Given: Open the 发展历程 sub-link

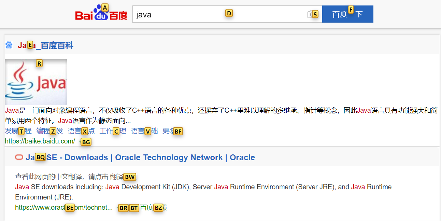Looking at the screenshot, I should tap(18, 131).
